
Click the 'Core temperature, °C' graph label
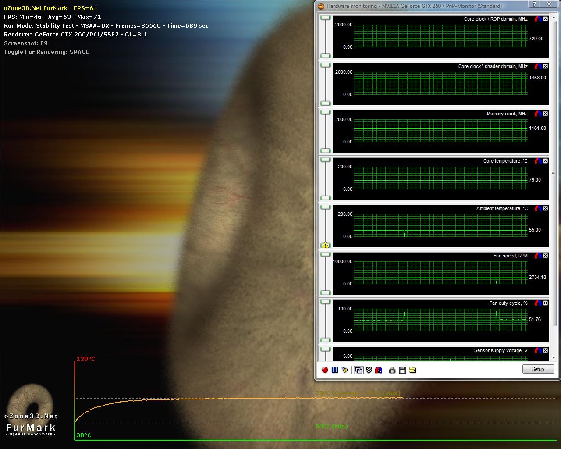pos(505,161)
